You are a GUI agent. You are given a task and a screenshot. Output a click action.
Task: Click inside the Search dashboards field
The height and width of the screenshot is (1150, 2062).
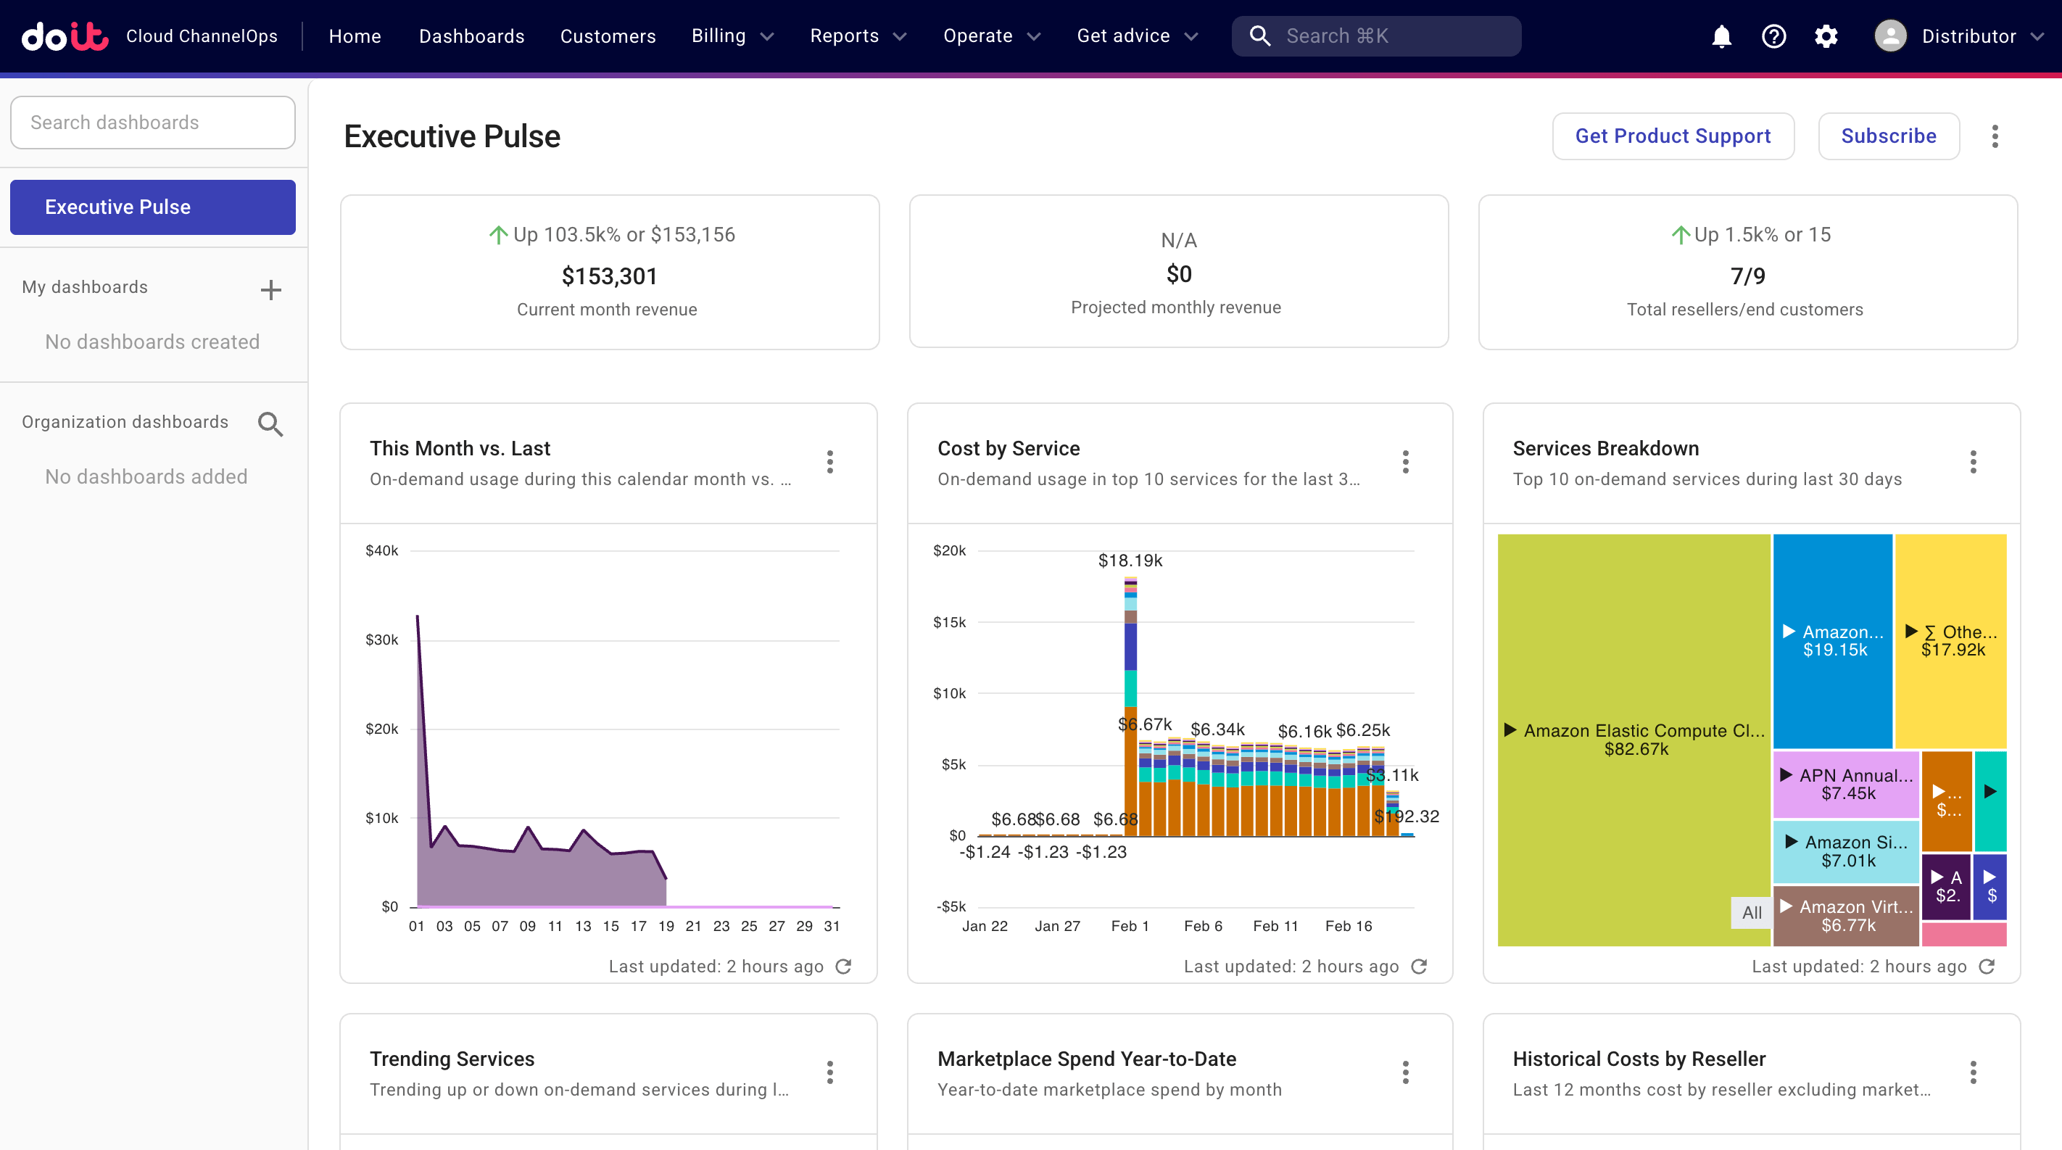pyautogui.click(x=152, y=122)
